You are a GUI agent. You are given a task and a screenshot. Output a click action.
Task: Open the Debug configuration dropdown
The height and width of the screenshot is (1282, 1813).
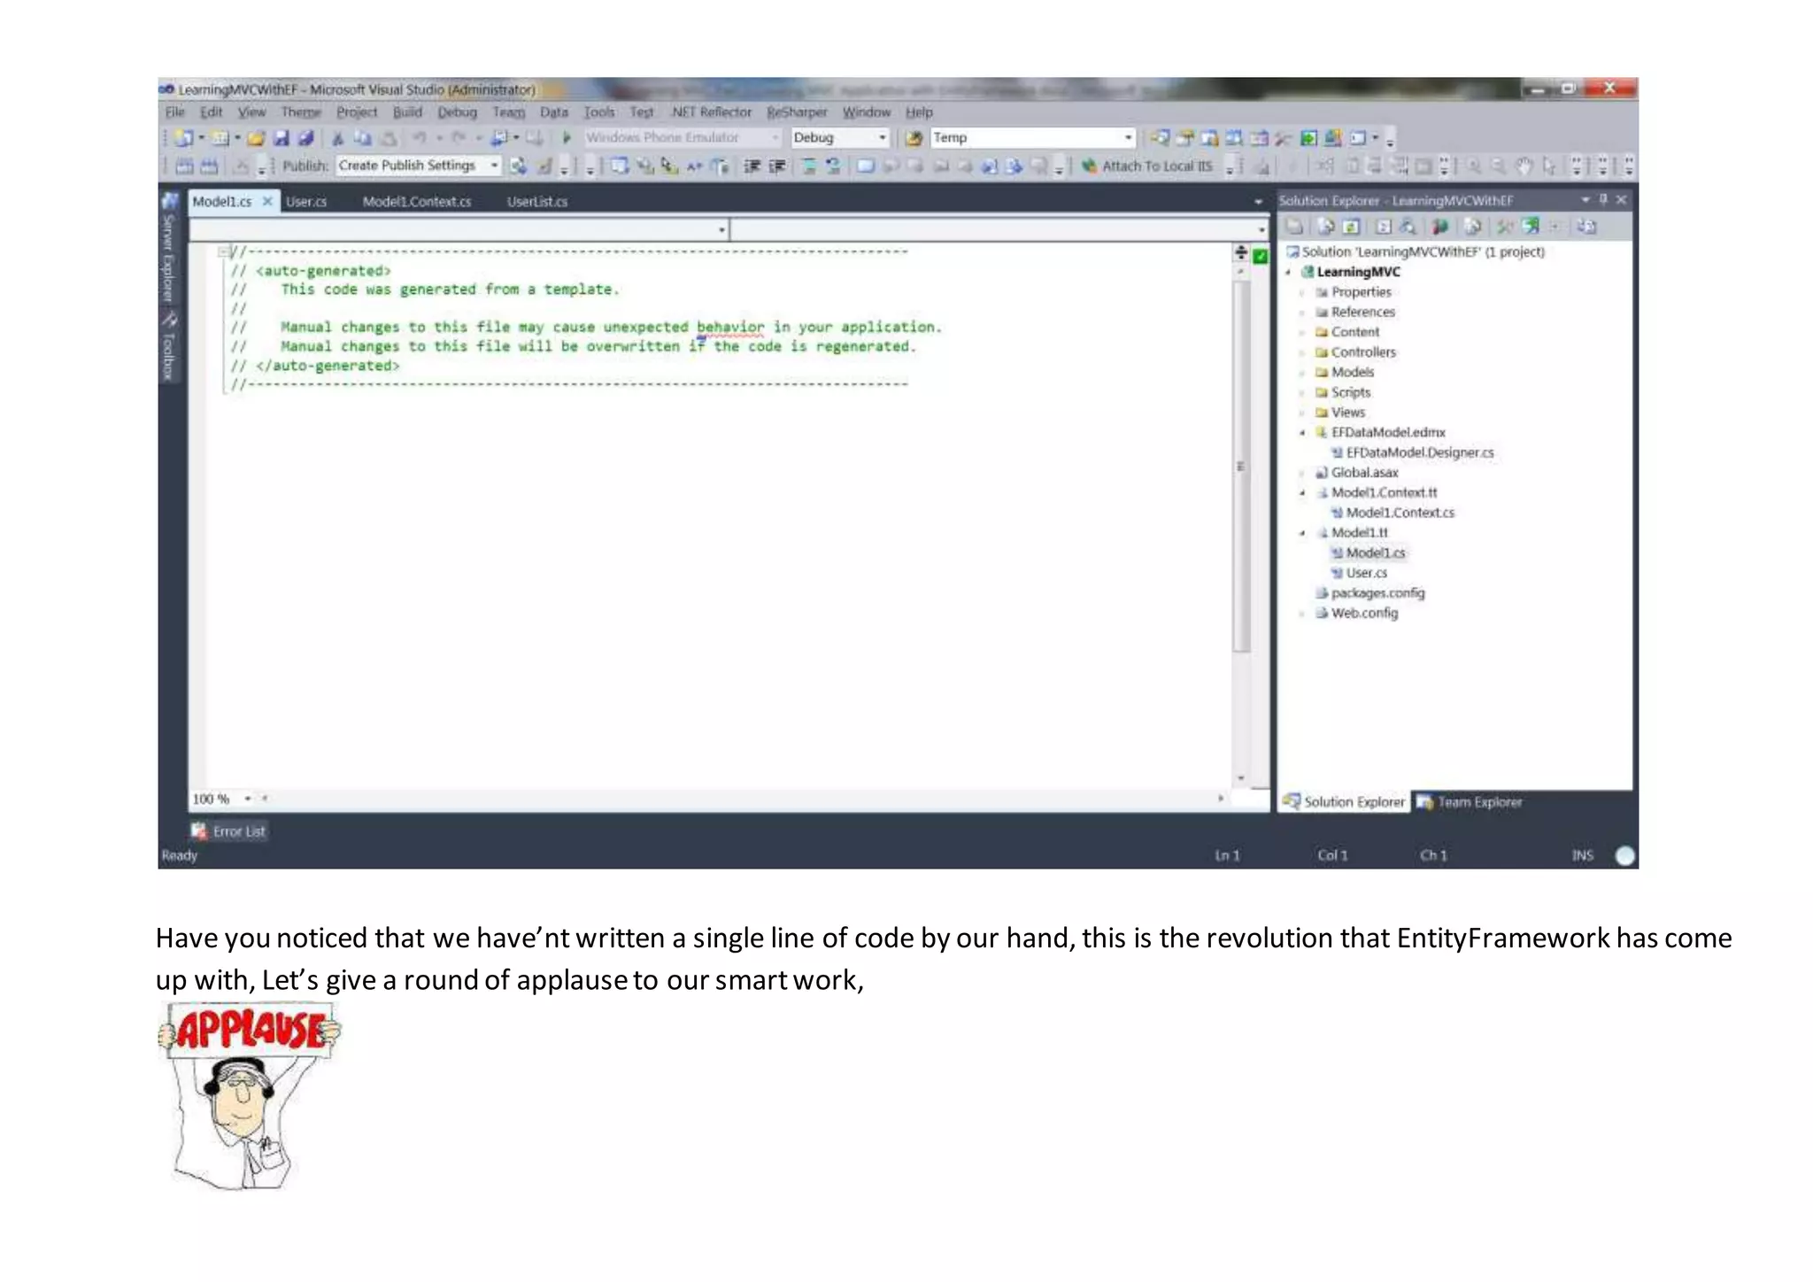(882, 138)
